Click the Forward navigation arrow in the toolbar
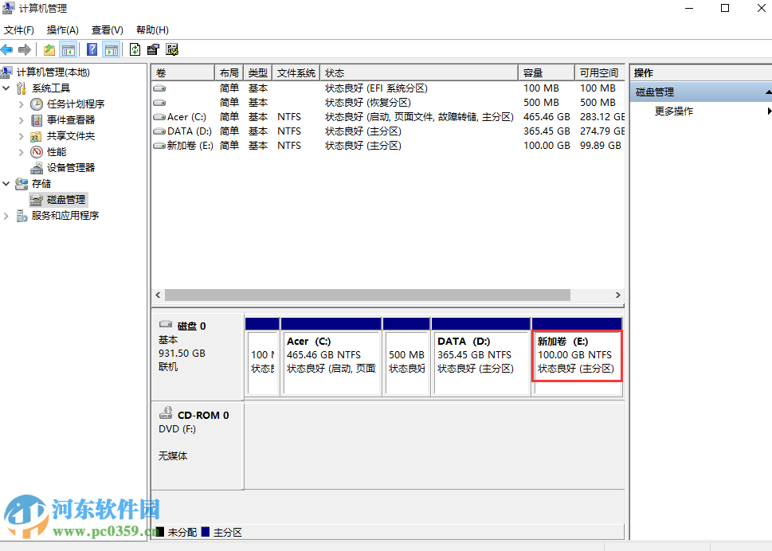Image resolution: width=772 pixels, height=551 pixels. (x=25, y=49)
